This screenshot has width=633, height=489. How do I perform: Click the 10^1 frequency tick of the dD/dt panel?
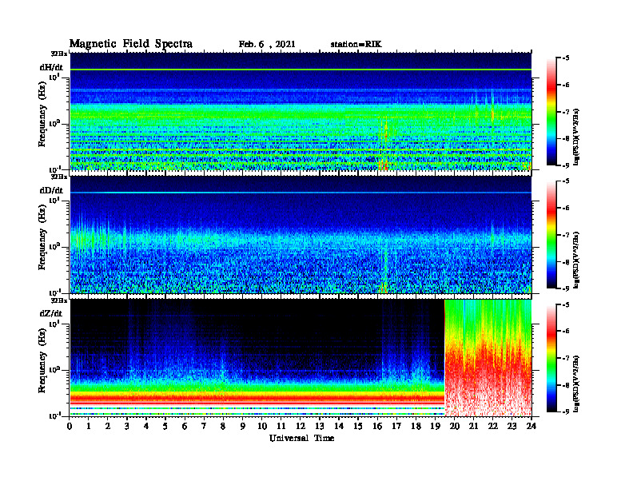click(x=54, y=200)
